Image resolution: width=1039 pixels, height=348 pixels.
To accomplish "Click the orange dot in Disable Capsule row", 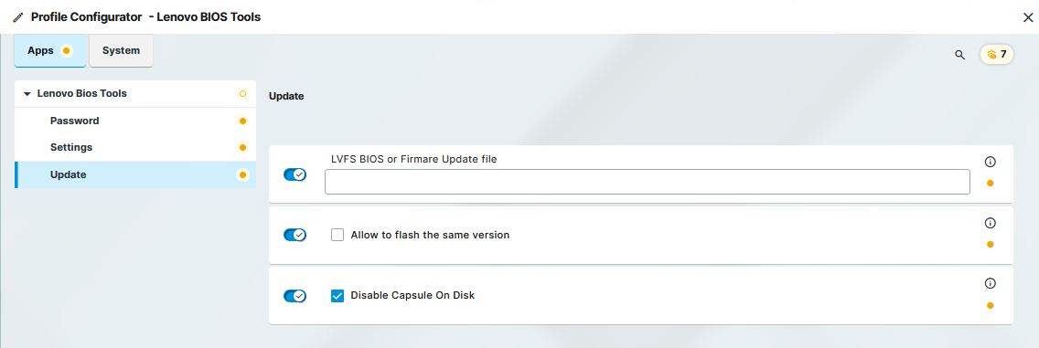I will click(991, 306).
